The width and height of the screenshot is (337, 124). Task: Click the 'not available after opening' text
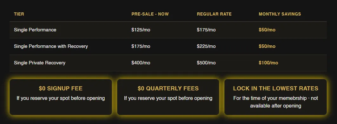point(284,102)
